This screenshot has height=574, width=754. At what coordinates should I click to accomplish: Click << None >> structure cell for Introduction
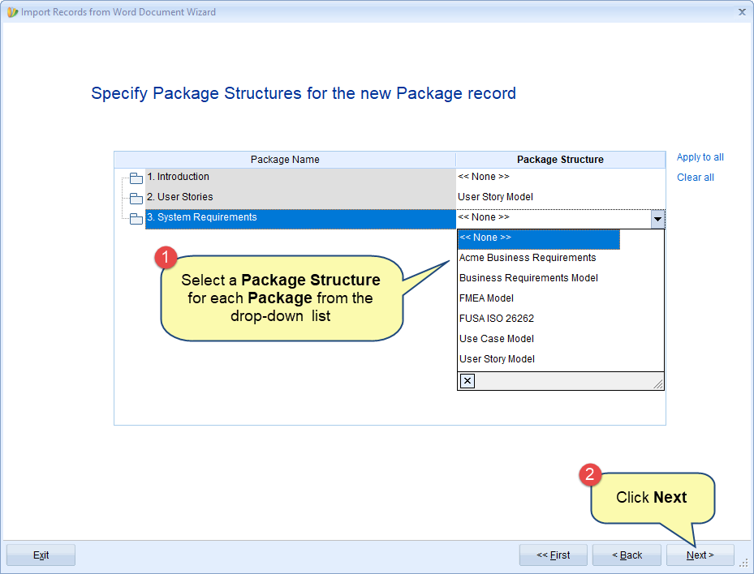tap(560, 177)
